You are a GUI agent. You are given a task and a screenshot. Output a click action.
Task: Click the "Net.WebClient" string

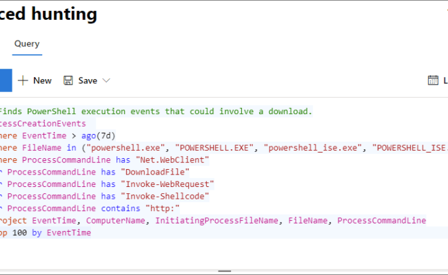[x=172, y=160]
